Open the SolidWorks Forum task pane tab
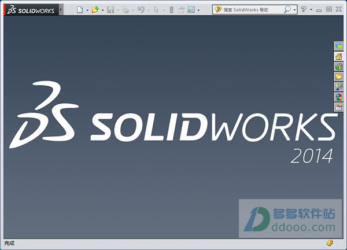The image size is (347, 250). click(338, 46)
